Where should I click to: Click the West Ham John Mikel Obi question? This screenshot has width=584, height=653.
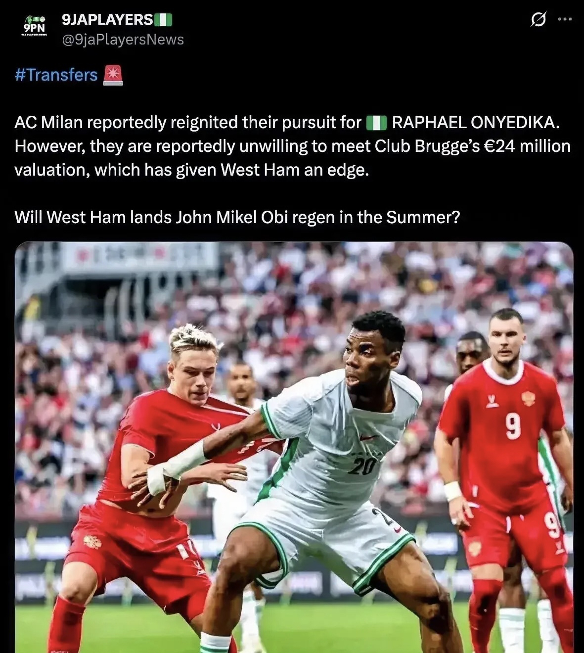click(x=237, y=217)
